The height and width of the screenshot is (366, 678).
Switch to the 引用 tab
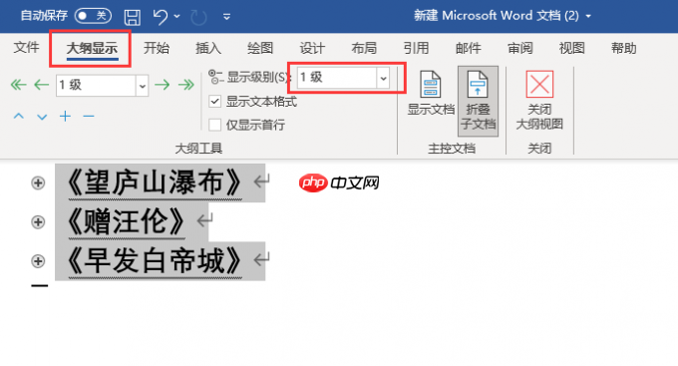416,48
